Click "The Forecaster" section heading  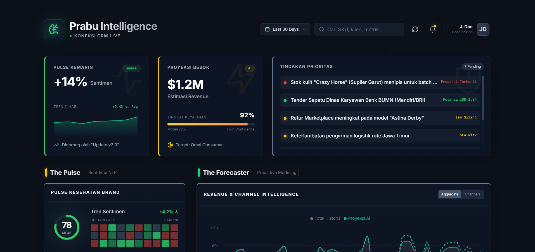pos(226,173)
